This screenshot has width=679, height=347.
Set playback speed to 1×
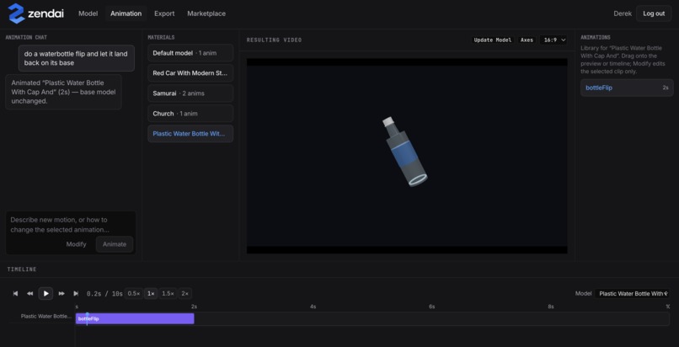click(151, 293)
